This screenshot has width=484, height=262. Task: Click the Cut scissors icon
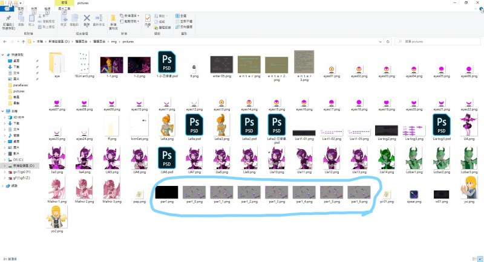pos(40,16)
